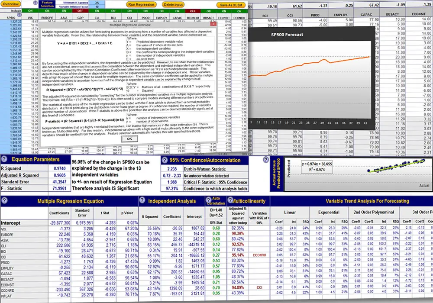Open help for Equation Parameters panel
This screenshot has height=303, width=433.
(x=4, y=160)
